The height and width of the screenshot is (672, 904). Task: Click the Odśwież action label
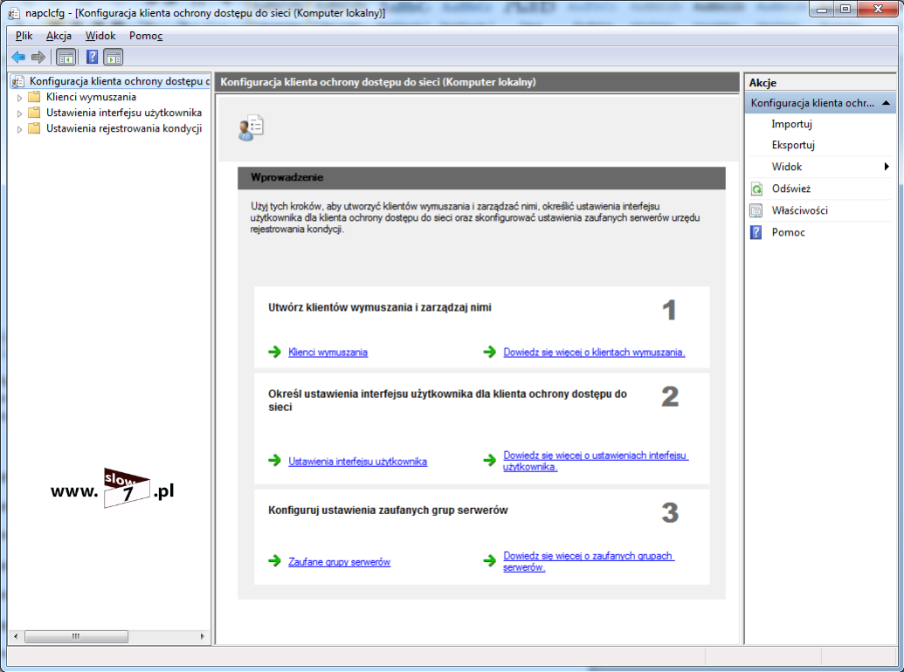(791, 189)
